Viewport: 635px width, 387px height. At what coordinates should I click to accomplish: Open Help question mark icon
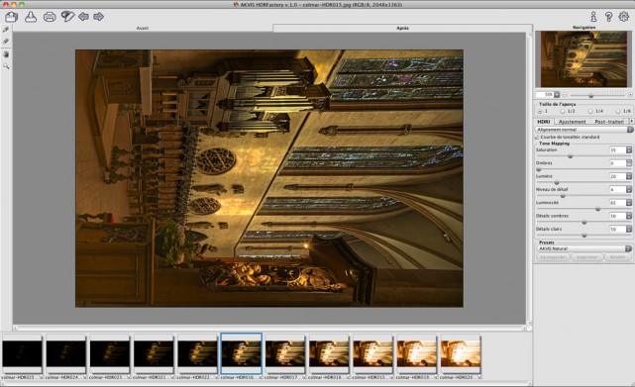608,17
